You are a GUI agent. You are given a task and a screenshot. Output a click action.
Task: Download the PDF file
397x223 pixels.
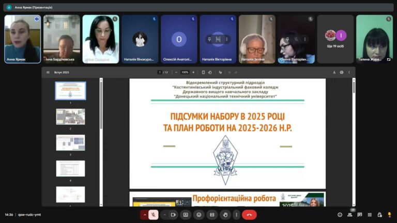tap(334, 72)
